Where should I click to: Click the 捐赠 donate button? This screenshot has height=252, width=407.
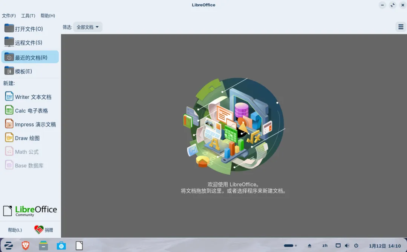(44, 230)
